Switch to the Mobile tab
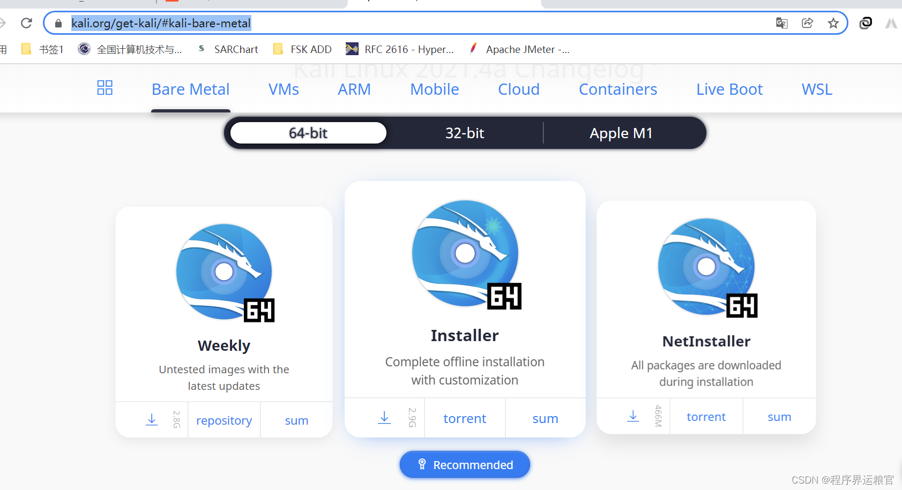902x490 pixels. (x=435, y=89)
